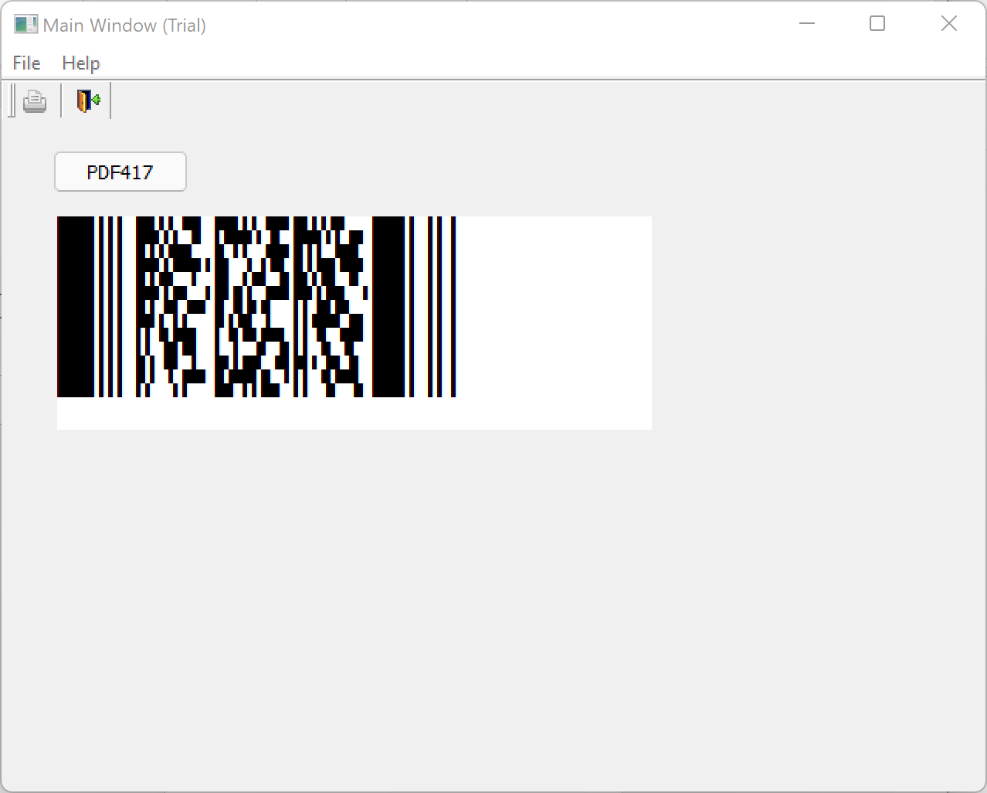This screenshot has height=793, width=987.
Task: Click the PDF417 button
Action: coord(120,172)
